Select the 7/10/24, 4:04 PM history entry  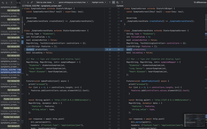[x=10, y=15]
